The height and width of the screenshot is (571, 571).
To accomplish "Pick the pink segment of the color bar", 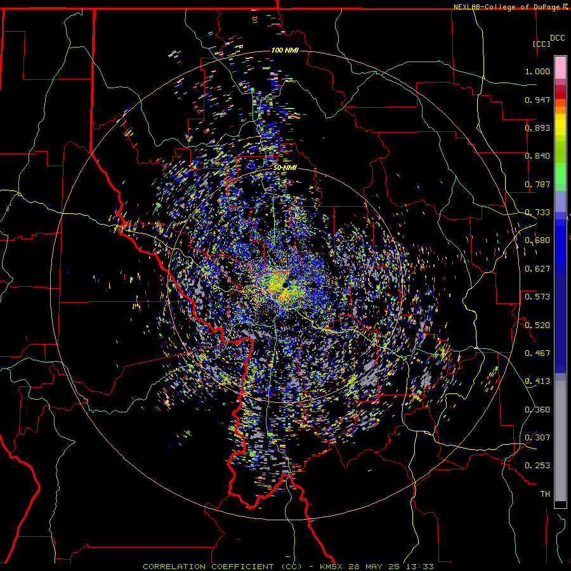I will [x=560, y=68].
